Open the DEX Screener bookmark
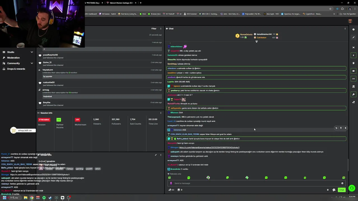Viewport: 358px width, 201px height. tap(190, 14)
